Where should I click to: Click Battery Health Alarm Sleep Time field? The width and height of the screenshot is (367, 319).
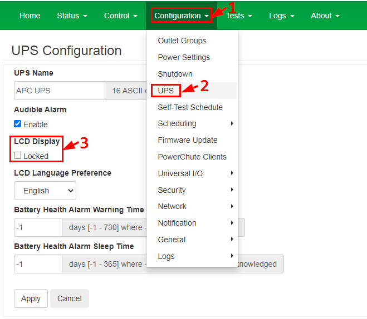point(38,264)
